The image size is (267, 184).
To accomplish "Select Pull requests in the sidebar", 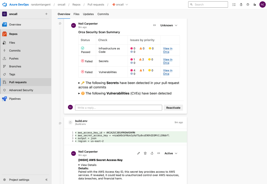I will click(25, 82).
